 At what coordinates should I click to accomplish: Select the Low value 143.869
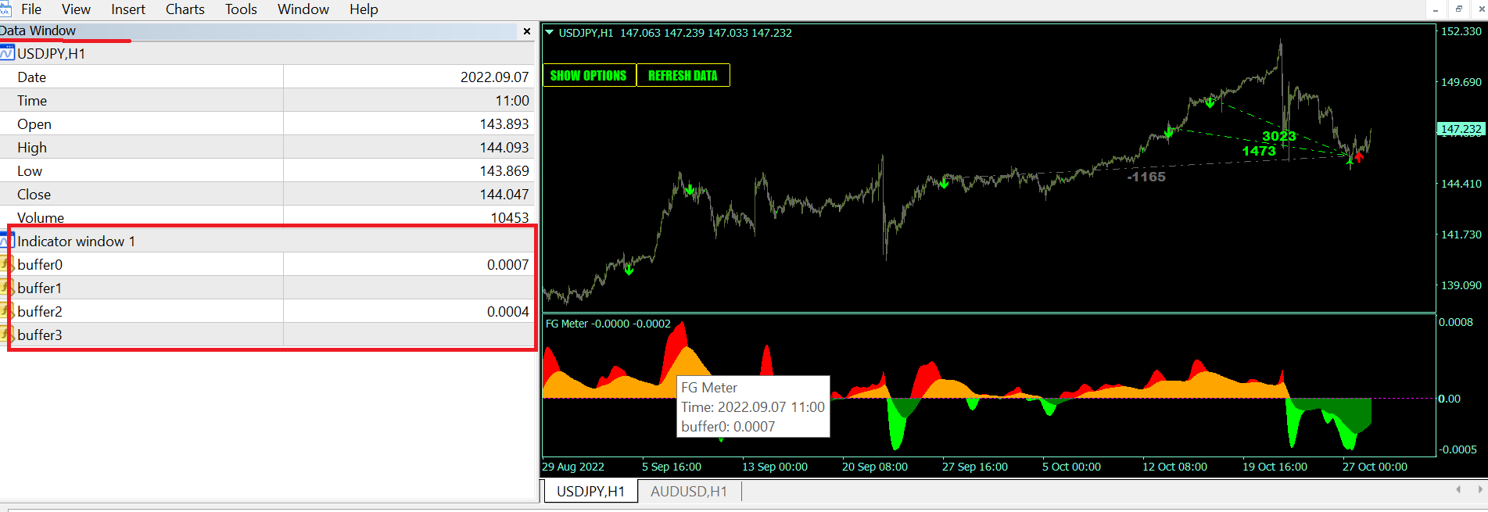[504, 170]
